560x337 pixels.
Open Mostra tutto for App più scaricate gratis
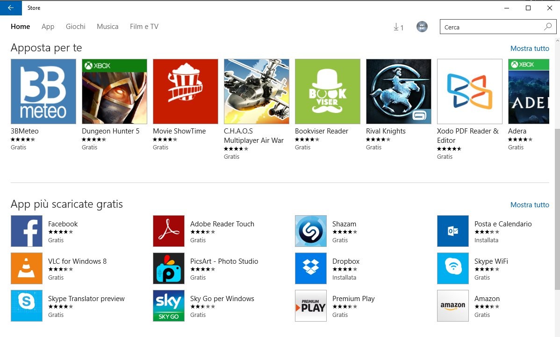pyautogui.click(x=530, y=204)
